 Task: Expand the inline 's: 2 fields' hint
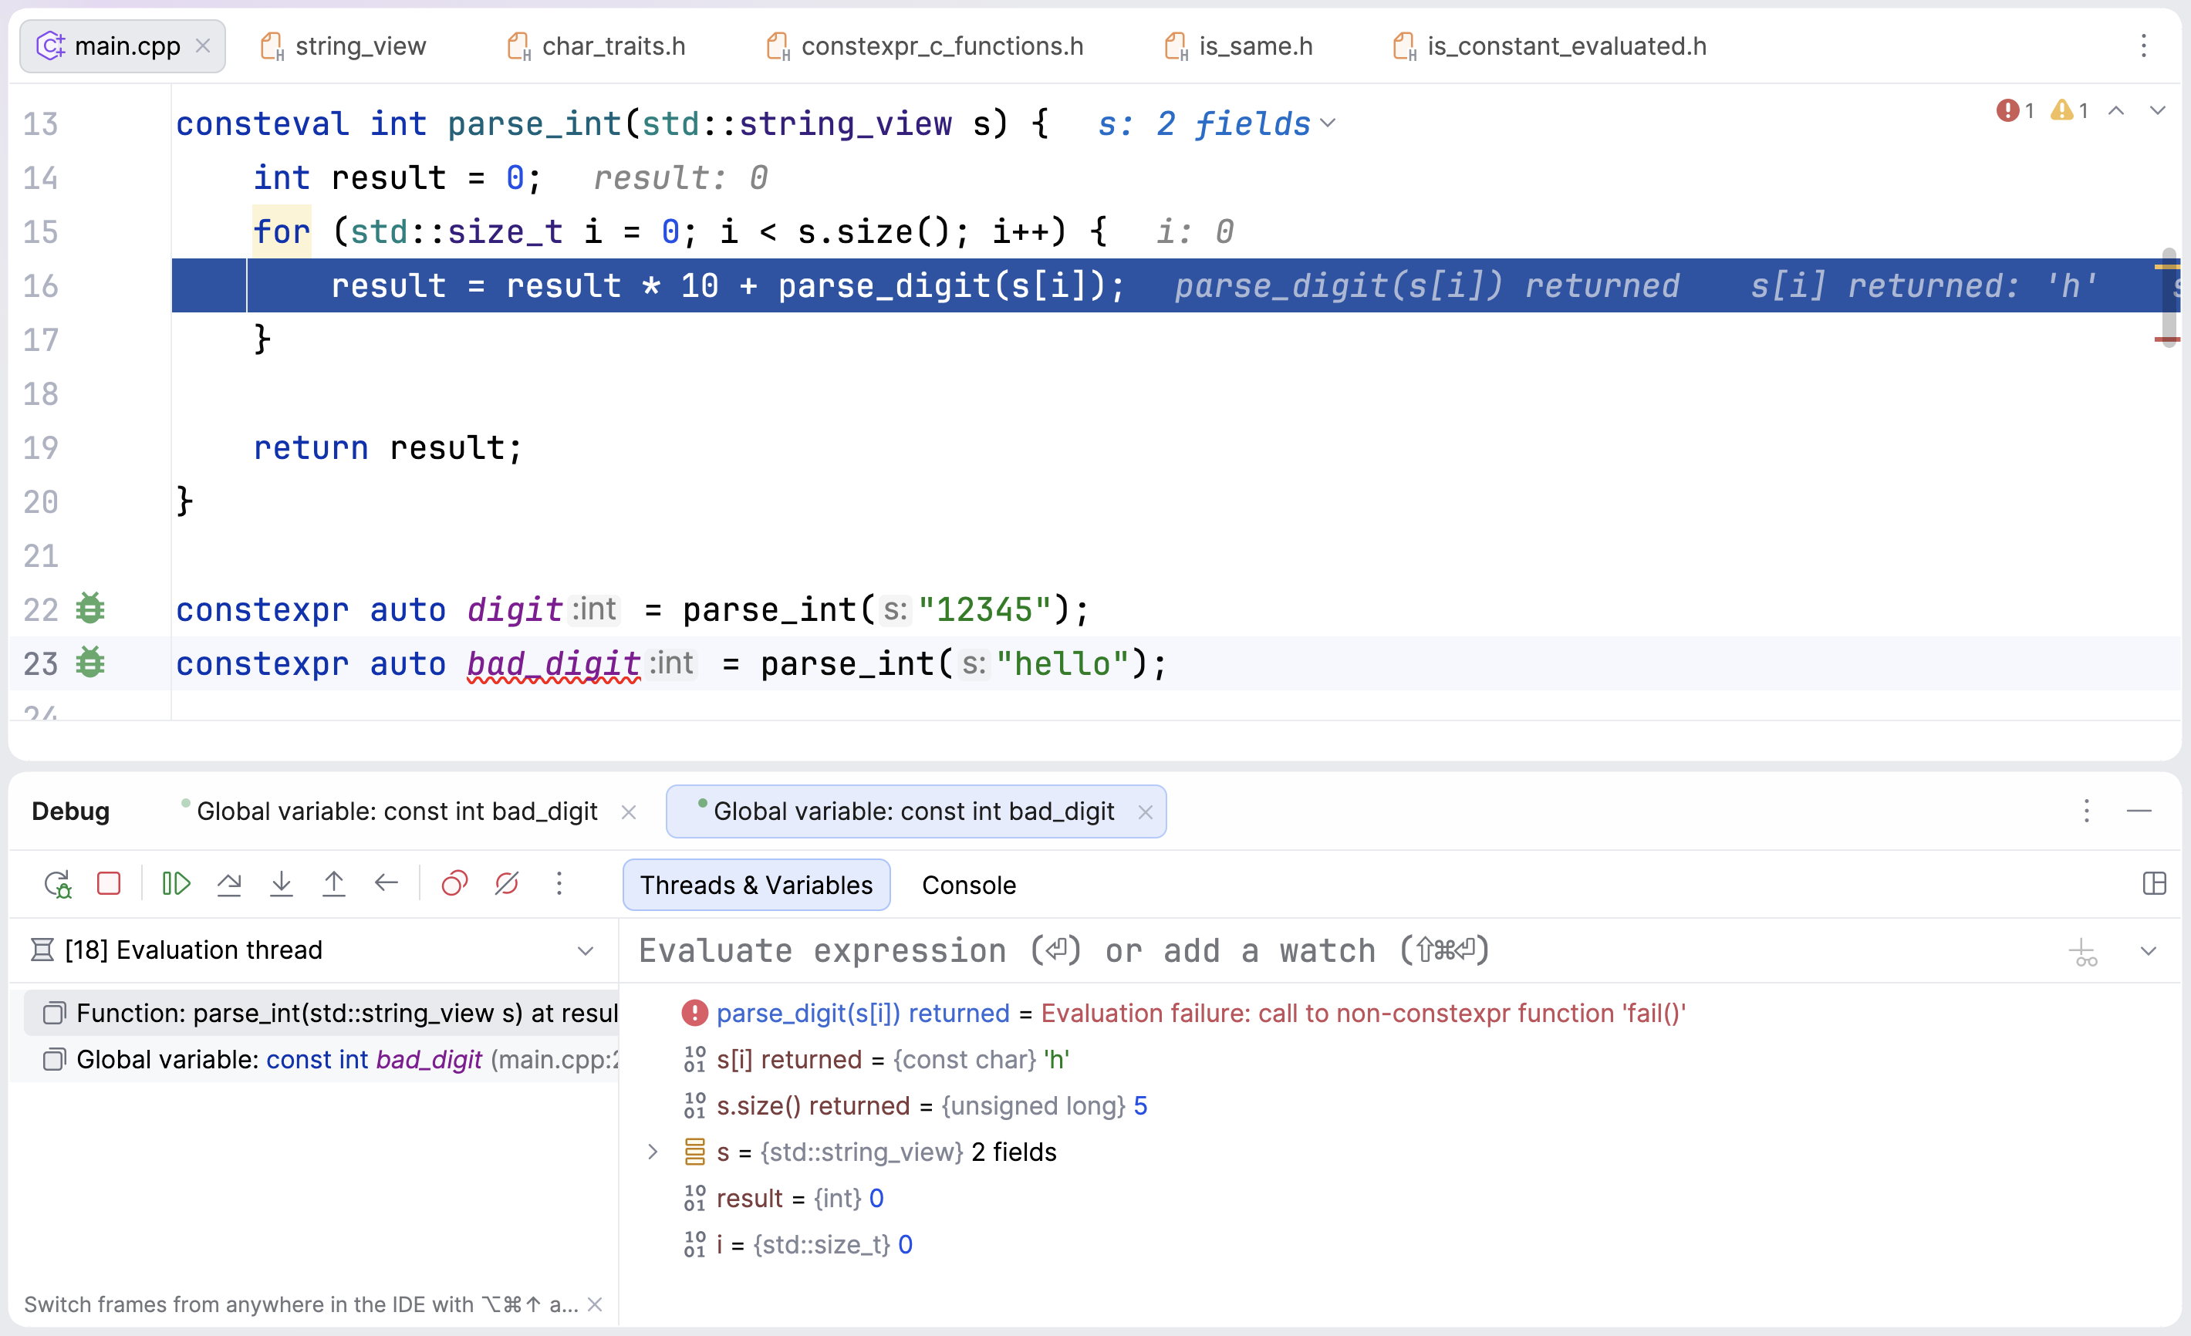point(1328,123)
